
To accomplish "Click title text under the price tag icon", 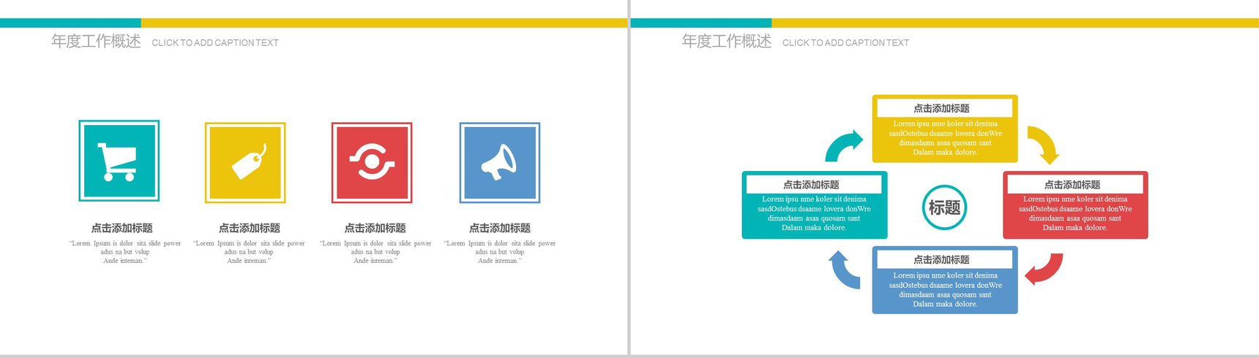I will point(249,228).
